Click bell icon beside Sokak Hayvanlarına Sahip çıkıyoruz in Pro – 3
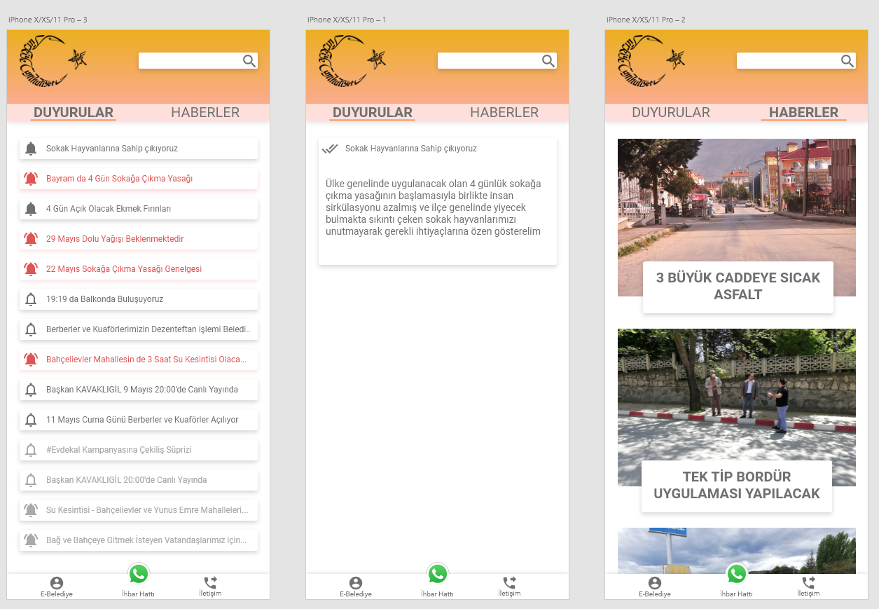This screenshot has height=609, width=879. [31, 149]
